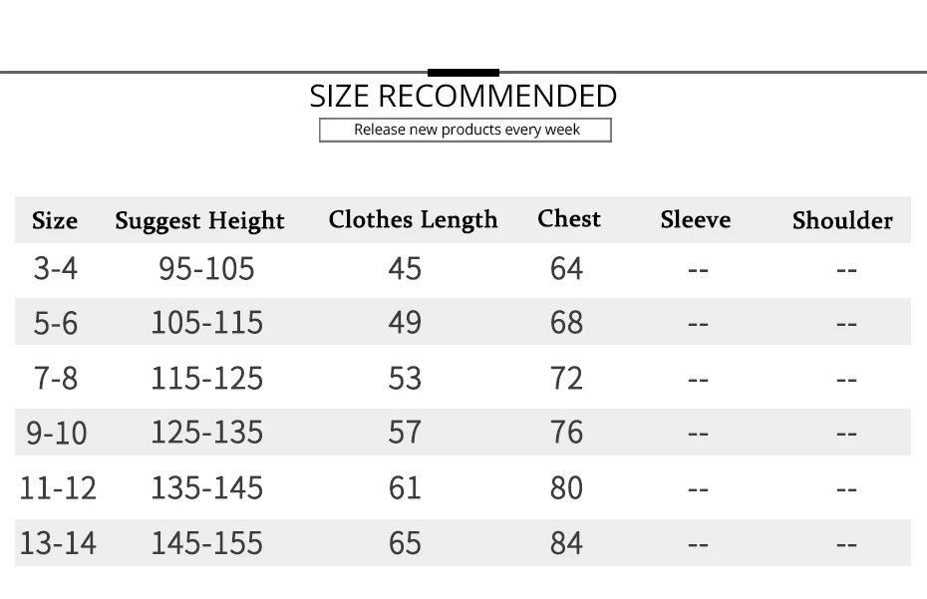Click the 145-155 suggested height cell

coord(206,543)
